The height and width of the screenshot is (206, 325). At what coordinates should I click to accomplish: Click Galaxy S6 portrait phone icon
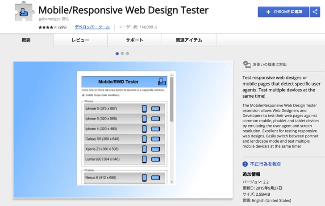click(144, 139)
